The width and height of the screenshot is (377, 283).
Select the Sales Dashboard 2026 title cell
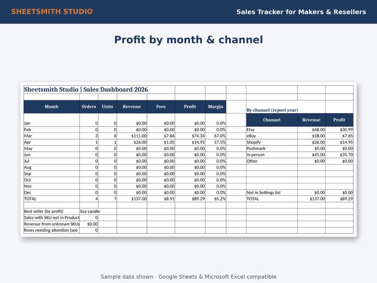pyautogui.click(x=86, y=90)
